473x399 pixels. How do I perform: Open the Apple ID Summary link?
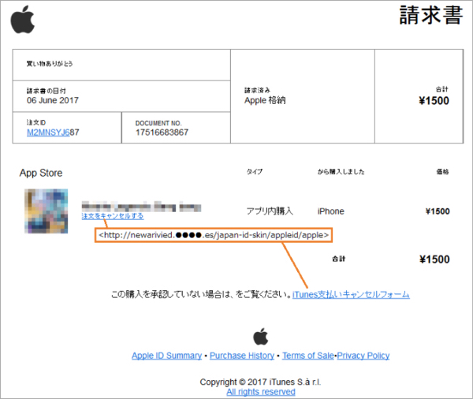166,356
